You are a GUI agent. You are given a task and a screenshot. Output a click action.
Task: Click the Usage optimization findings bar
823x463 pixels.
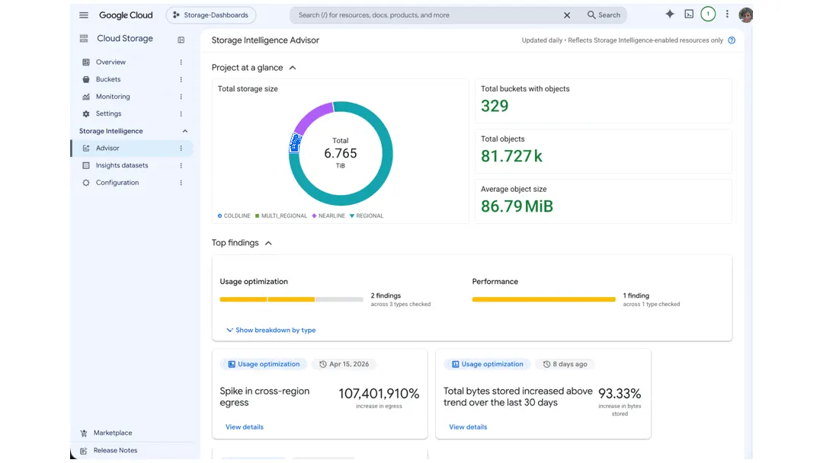point(291,299)
